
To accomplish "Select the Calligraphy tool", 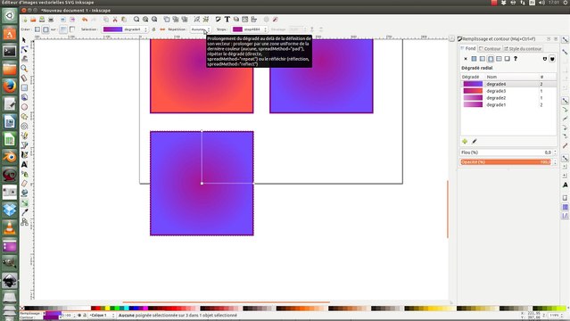I will (x=24, y=155).
